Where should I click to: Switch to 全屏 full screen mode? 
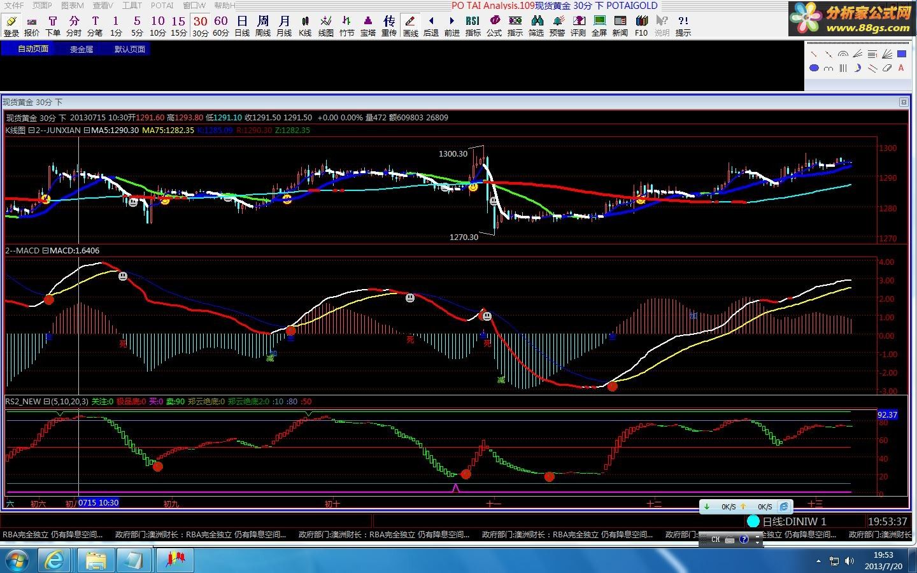click(x=599, y=26)
